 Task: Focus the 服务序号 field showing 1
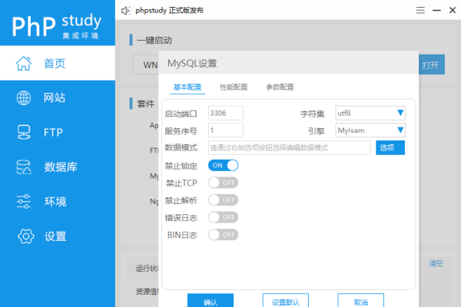(225, 130)
